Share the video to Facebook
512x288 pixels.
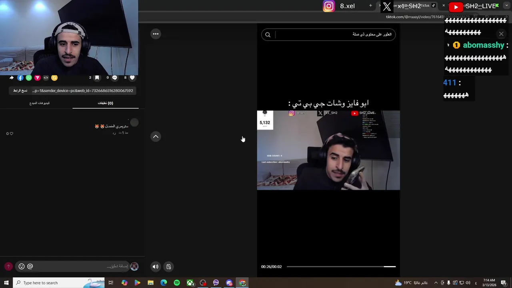coord(20,78)
